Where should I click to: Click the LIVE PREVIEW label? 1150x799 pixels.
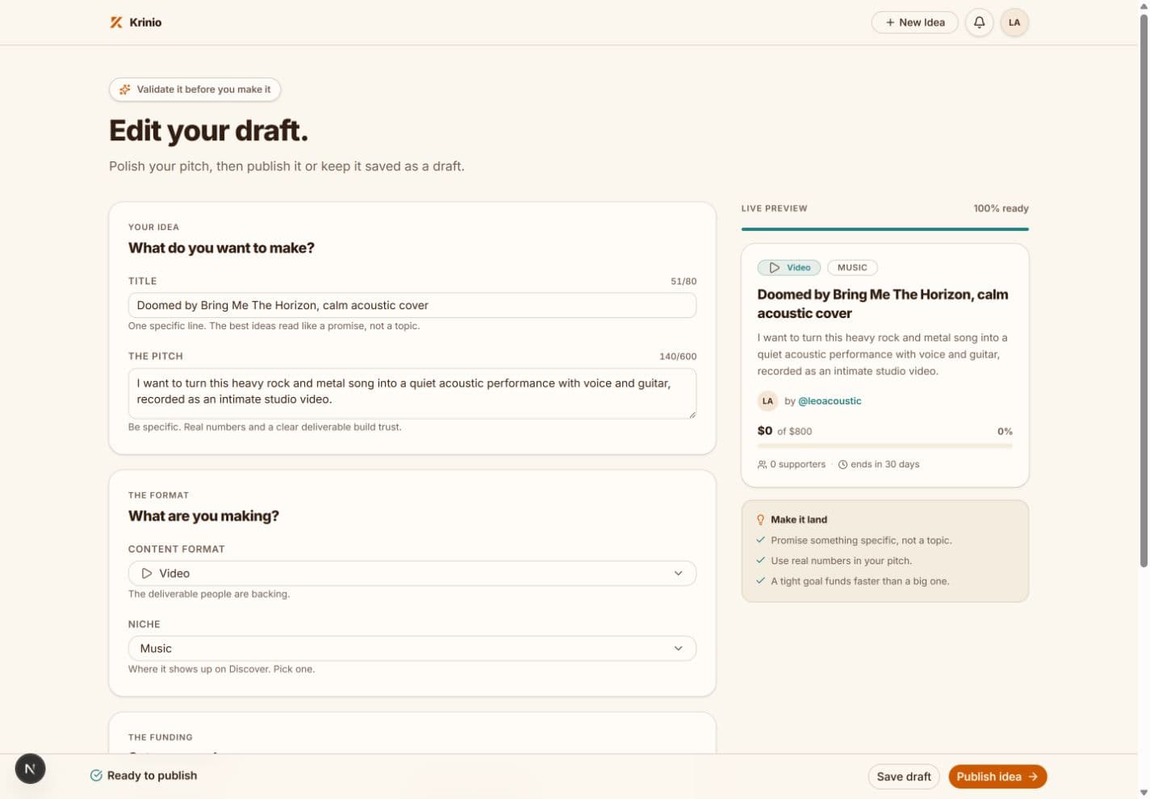click(x=775, y=208)
